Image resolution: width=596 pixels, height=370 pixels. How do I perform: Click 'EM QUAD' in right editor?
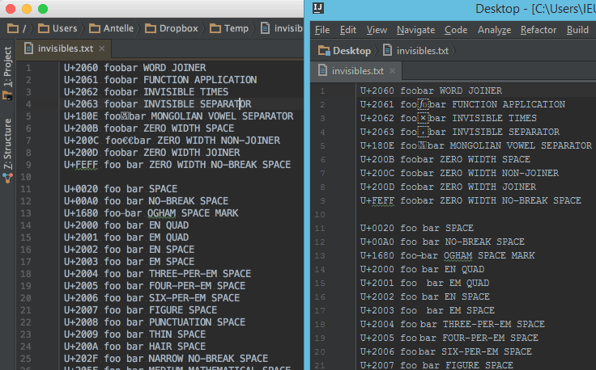469,284
